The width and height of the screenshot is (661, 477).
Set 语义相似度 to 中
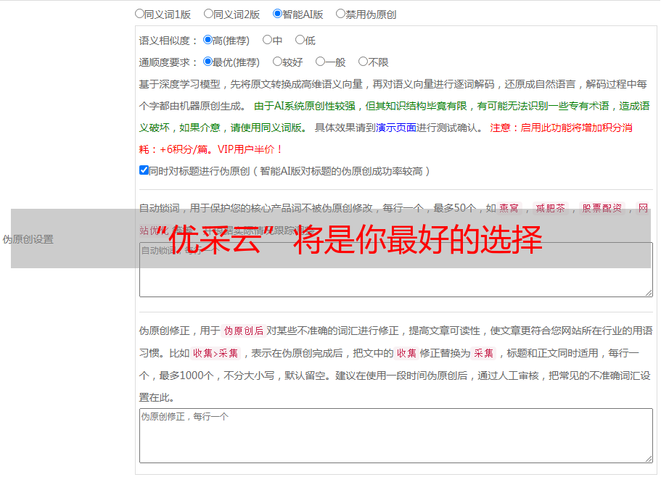[x=267, y=40]
